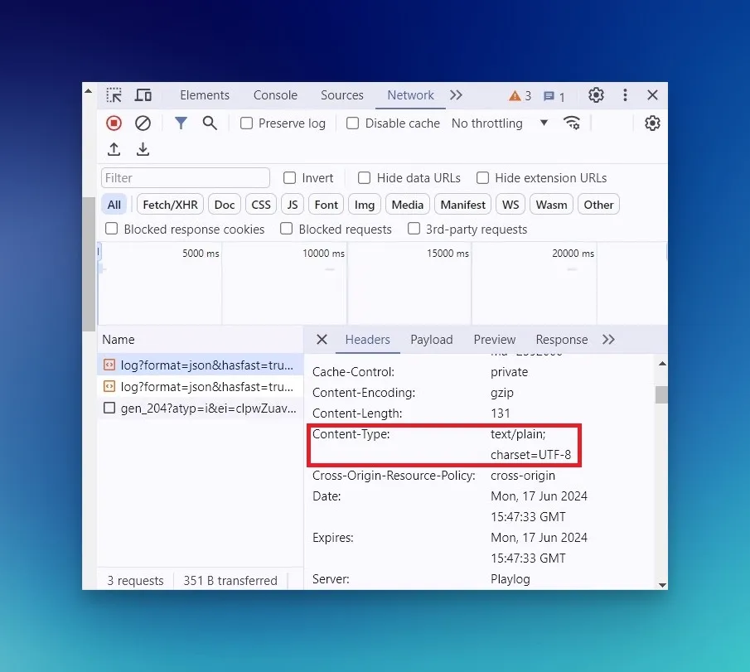Image resolution: width=750 pixels, height=672 pixels.
Task: Toggle the device toolbar icon
Action: 143,95
